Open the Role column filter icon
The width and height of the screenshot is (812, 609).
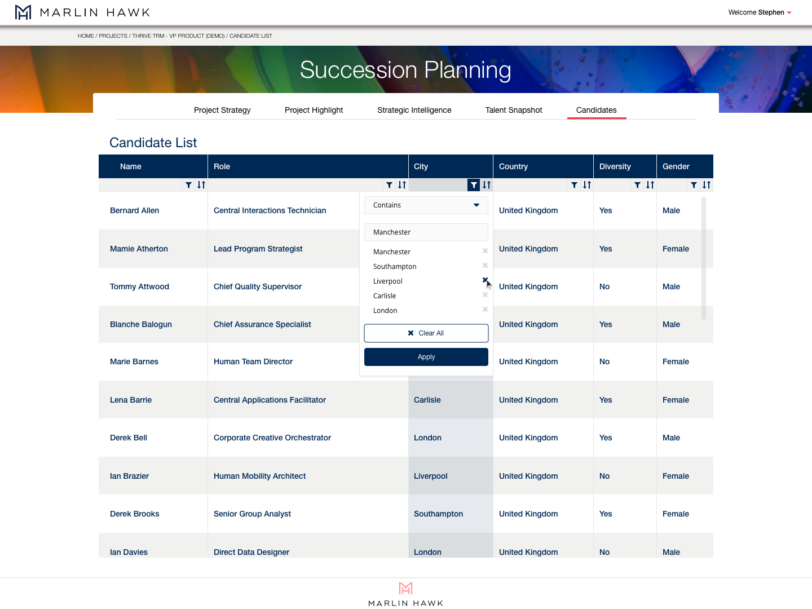[390, 185]
